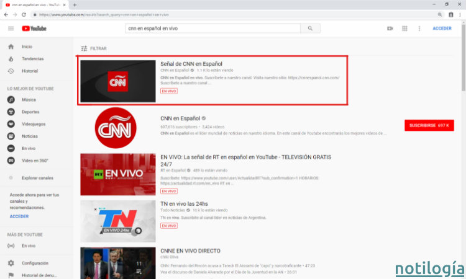Screen dimensions: 466x279
Task: Open the hamburger guide menu
Action: (x=11, y=29)
